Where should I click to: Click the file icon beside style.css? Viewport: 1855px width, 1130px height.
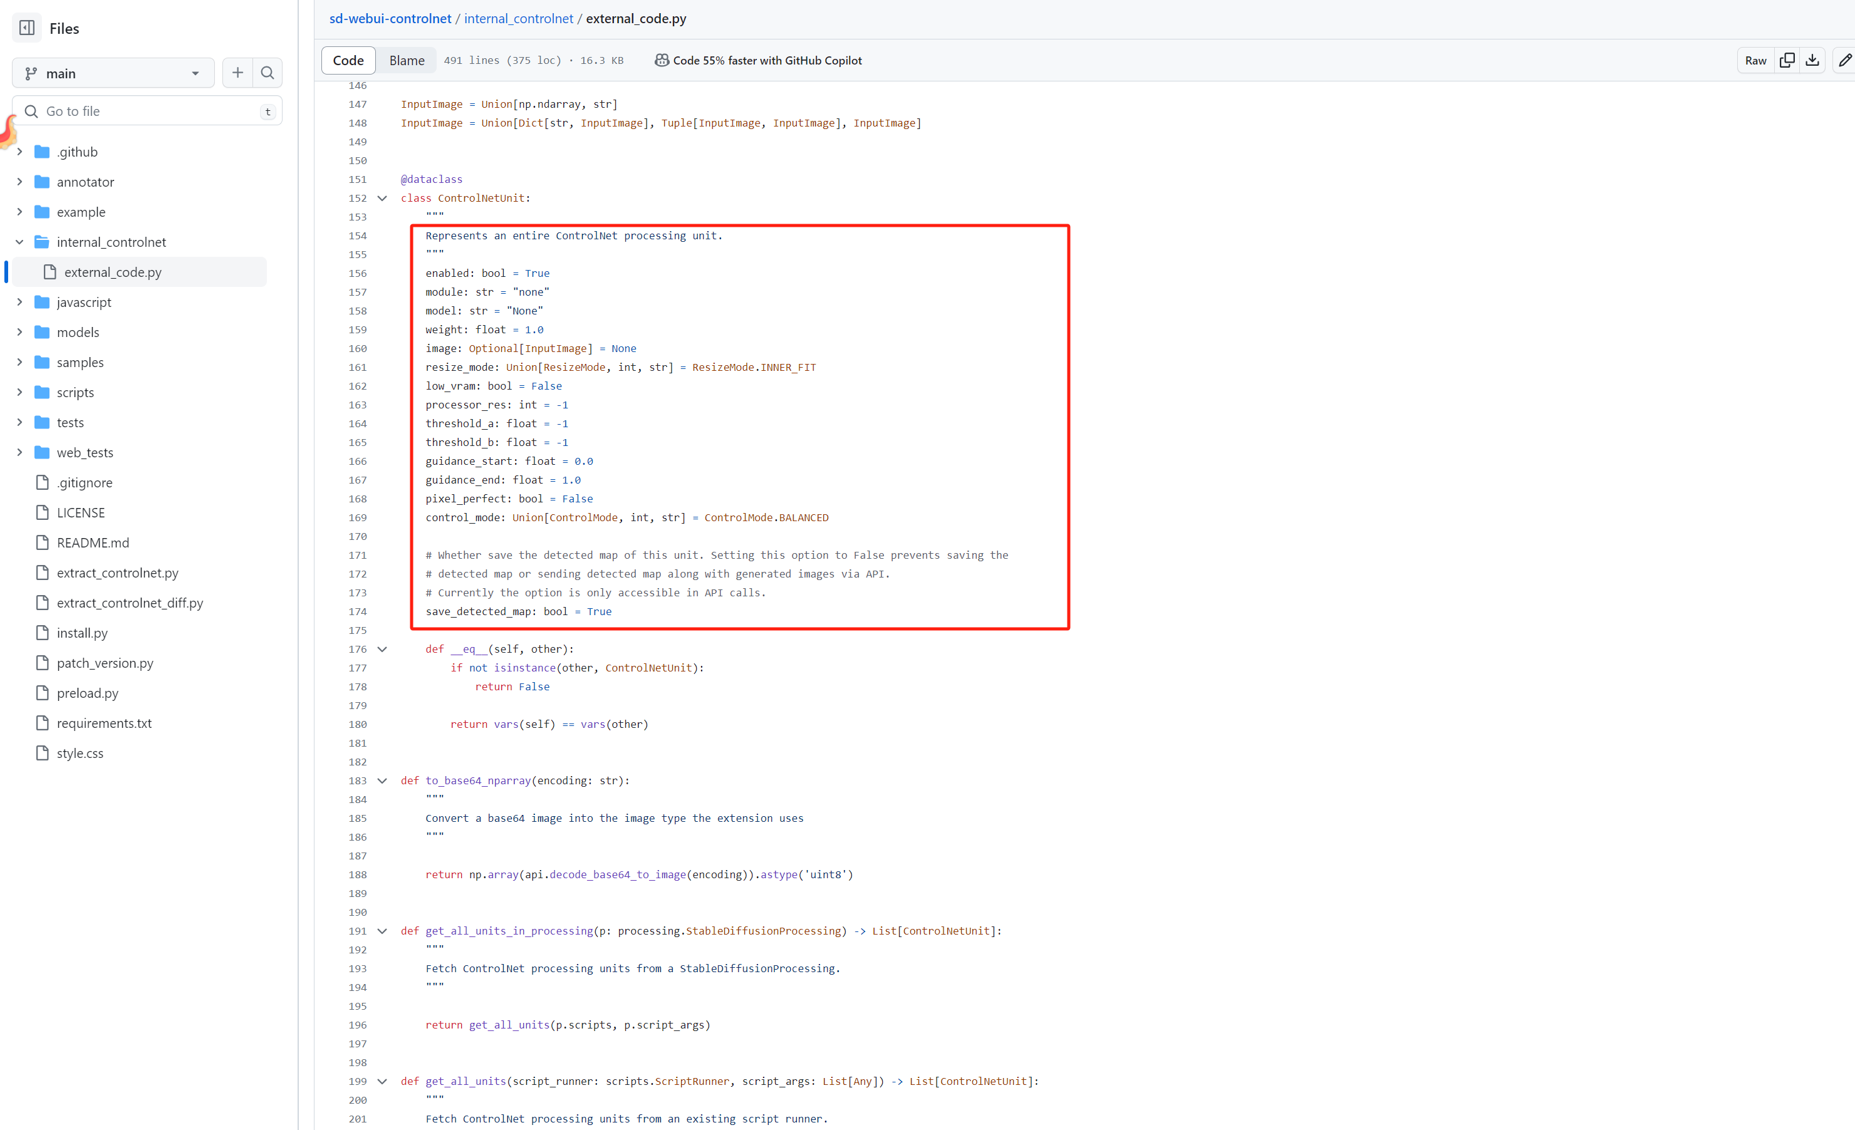tap(43, 754)
